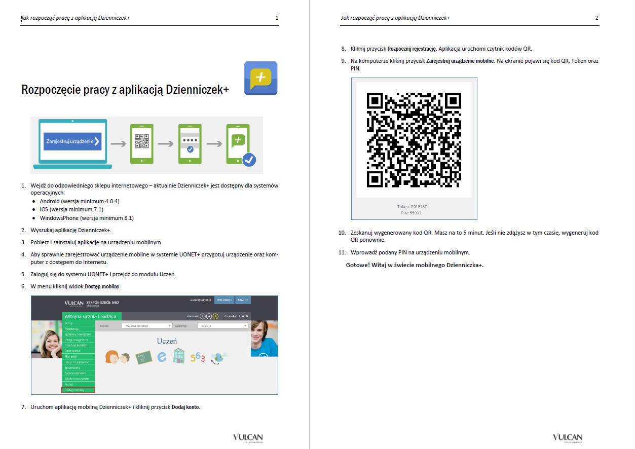This screenshot has width=635, height=449.
Task: Click the Witryna ucznia i rodzica tab
Action: 92,316
